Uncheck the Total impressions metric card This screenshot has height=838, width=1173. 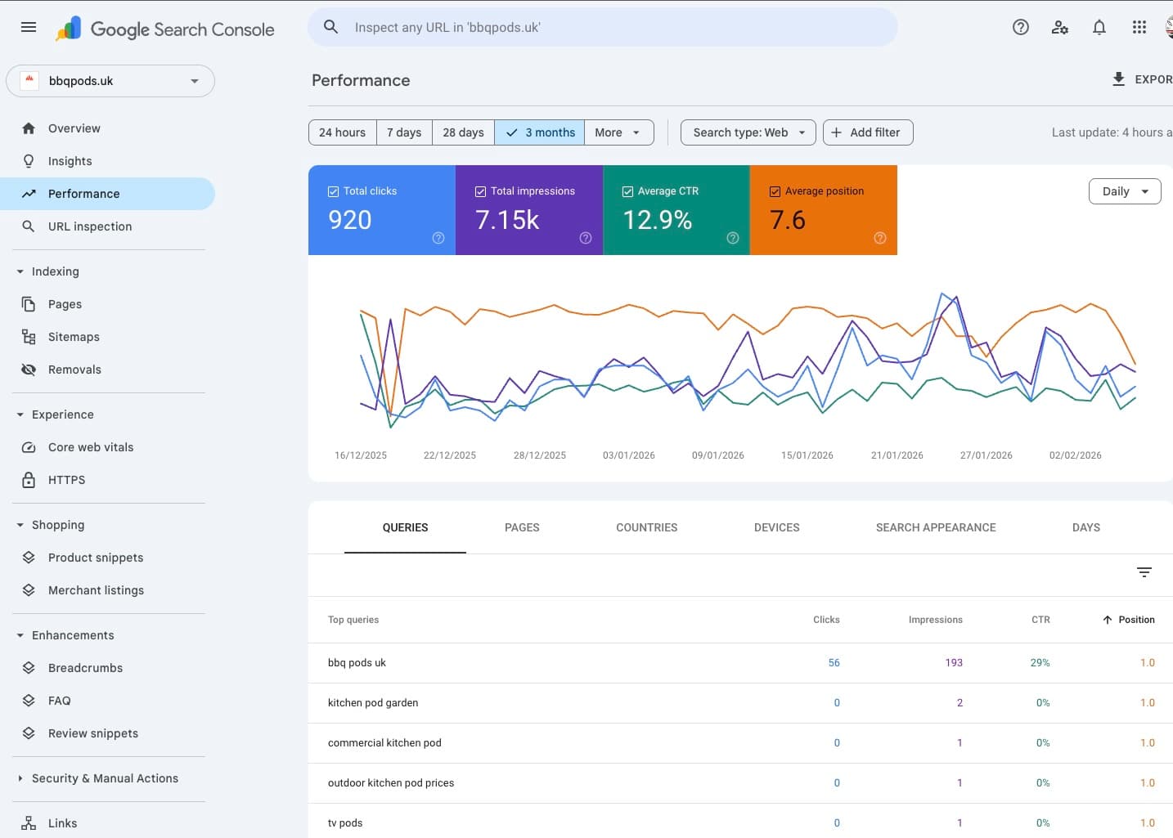(x=479, y=190)
